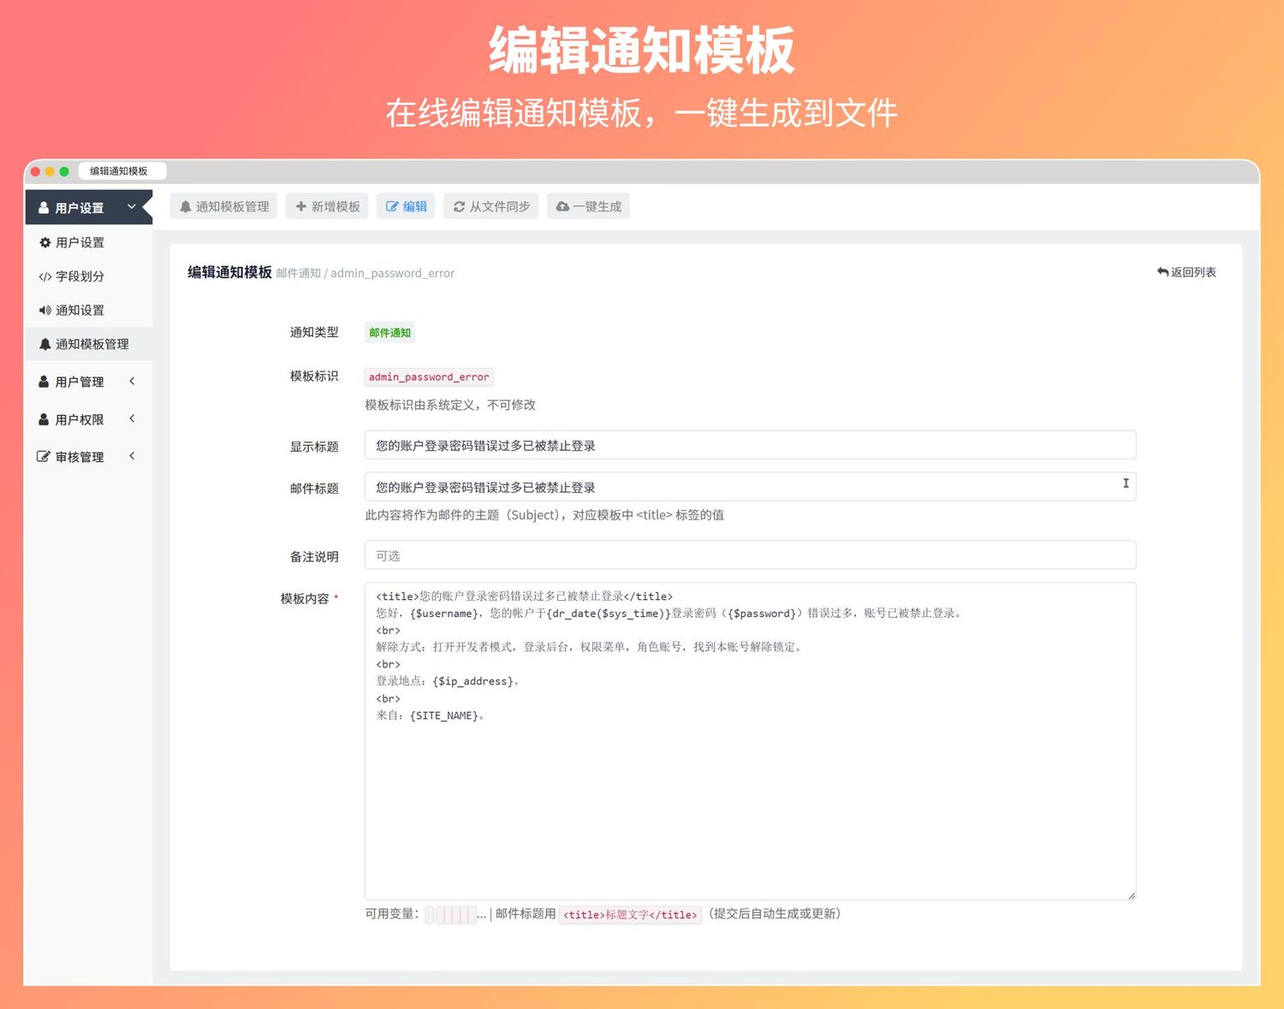The height and width of the screenshot is (1009, 1284).
Task: Click the red macOS window button
Action: pos(35,171)
